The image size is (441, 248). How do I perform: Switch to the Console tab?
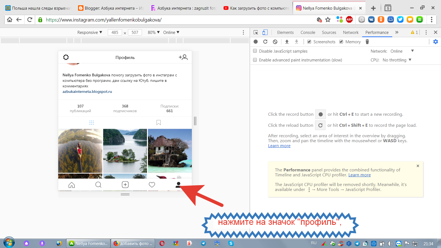[x=308, y=33]
